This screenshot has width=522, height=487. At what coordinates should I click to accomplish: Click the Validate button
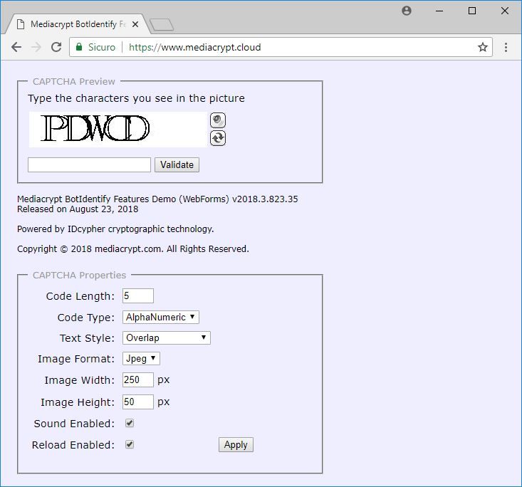[x=177, y=164]
